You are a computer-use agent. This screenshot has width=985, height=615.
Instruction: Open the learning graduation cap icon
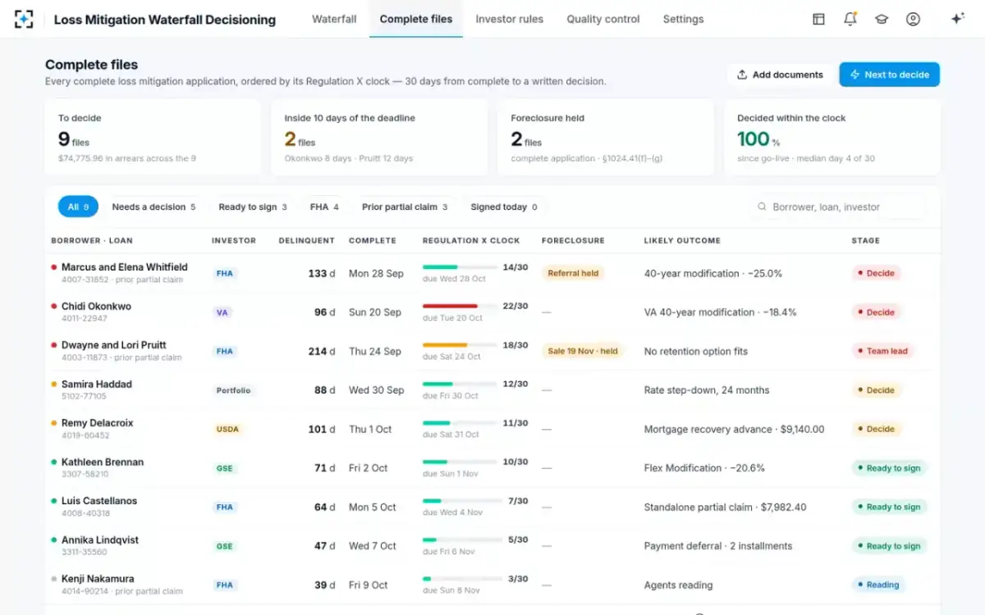pos(882,19)
